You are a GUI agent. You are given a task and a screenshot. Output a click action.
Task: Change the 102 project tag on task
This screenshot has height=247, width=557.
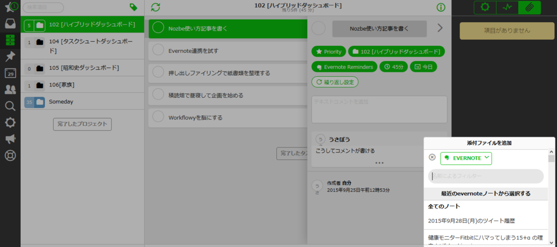pos(397,52)
